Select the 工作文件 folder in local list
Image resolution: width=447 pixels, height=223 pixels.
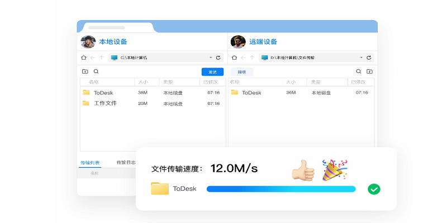(x=105, y=103)
